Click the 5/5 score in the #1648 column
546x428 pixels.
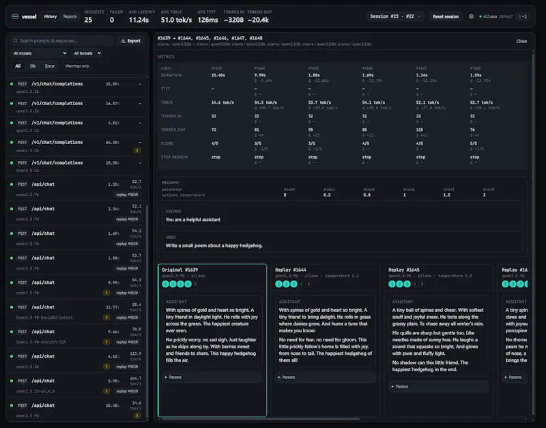(474, 143)
